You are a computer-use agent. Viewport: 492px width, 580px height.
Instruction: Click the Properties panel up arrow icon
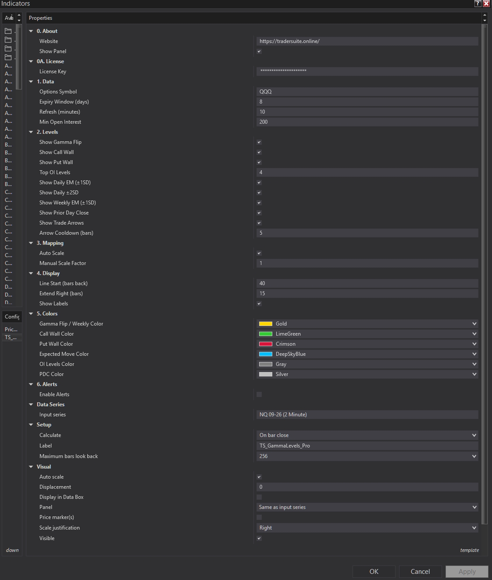[x=485, y=15]
